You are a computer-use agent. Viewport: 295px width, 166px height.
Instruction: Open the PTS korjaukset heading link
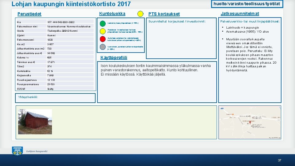pyautogui.click(x=164, y=14)
